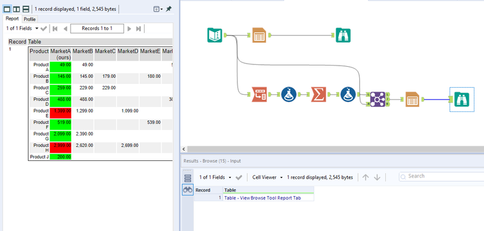Open new window options dropdown
This screenshot has height=231, width=484.
tap(159, 10)
